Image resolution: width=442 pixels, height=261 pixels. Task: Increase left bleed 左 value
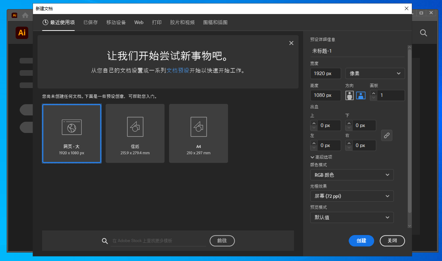click(x=314, y=143)
